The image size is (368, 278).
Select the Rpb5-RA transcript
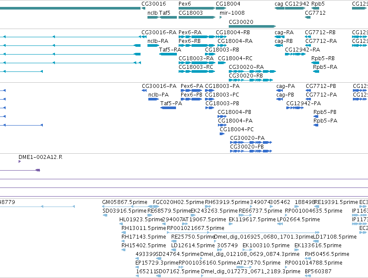tap(316, 71)
